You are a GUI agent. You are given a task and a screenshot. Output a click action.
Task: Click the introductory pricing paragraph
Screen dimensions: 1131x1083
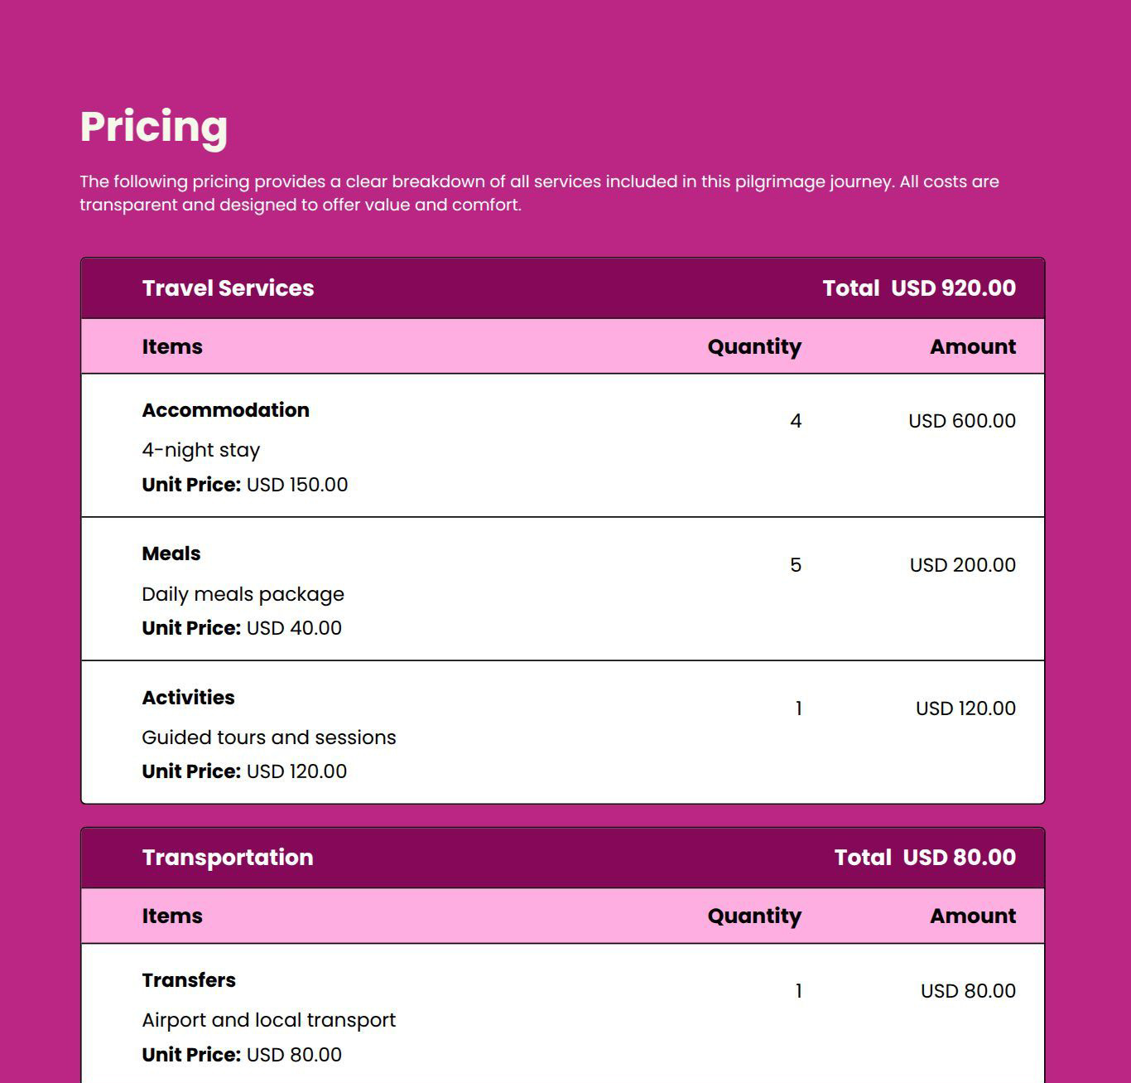pyautogui.click(x=539, y=193)
